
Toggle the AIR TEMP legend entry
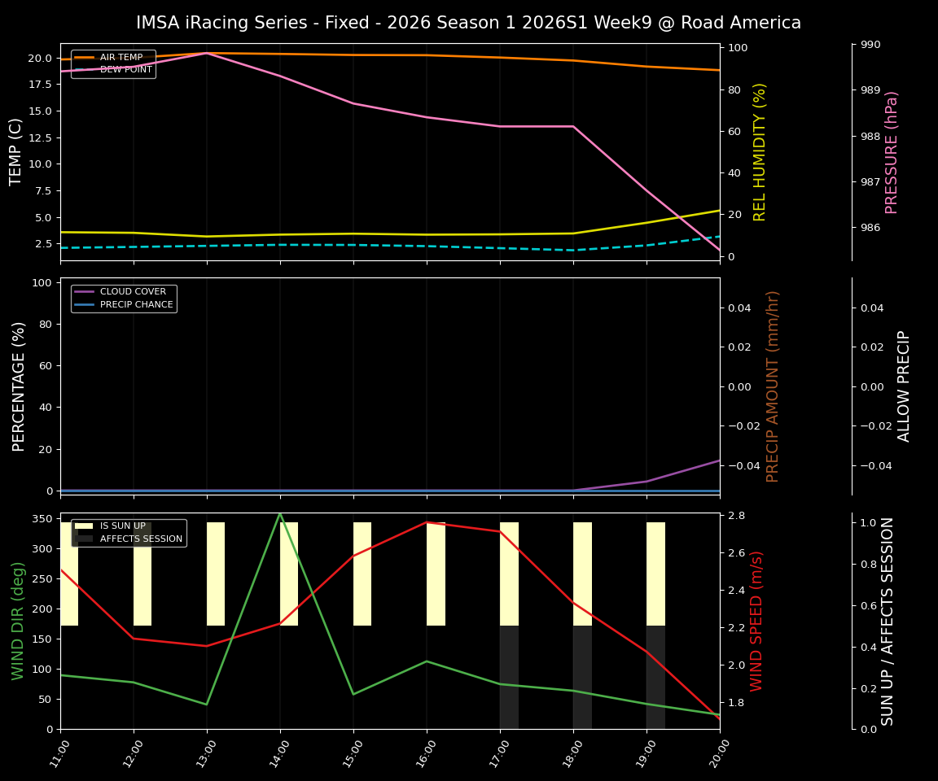click(121, 57)
